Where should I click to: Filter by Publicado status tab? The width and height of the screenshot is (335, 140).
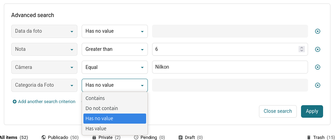tap(60, 138)
